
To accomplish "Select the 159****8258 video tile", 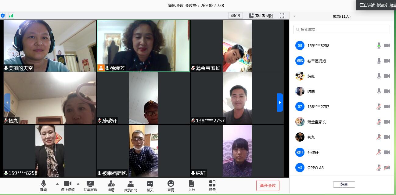I will click(50, 151).
